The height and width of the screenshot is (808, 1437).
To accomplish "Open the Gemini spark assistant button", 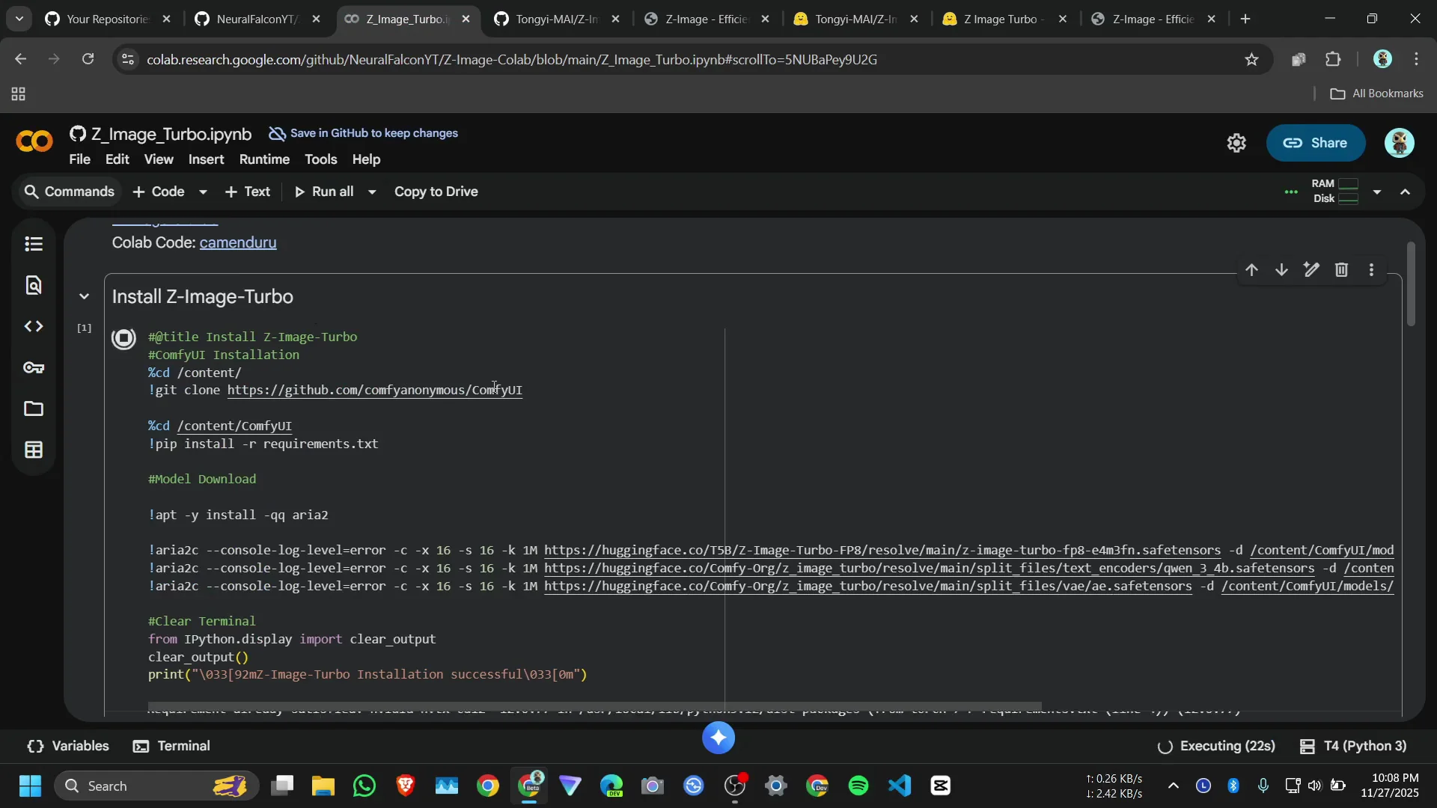I will 718,738.
